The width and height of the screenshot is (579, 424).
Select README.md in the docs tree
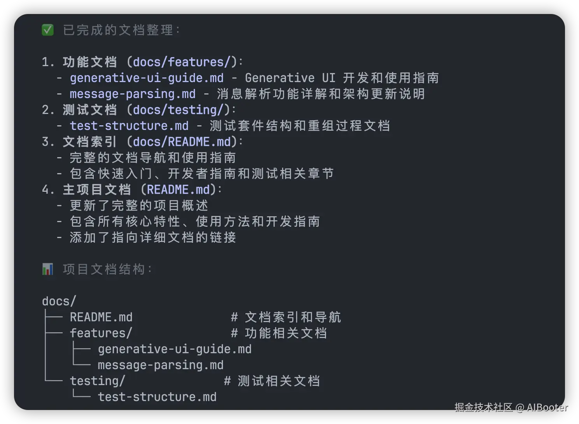pyautogui.click(x=101, y=317)
